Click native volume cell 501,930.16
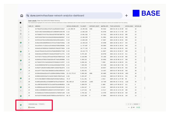 [70, 82]
